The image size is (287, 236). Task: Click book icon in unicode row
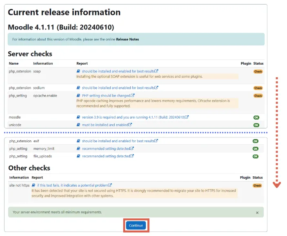point(78,125)
